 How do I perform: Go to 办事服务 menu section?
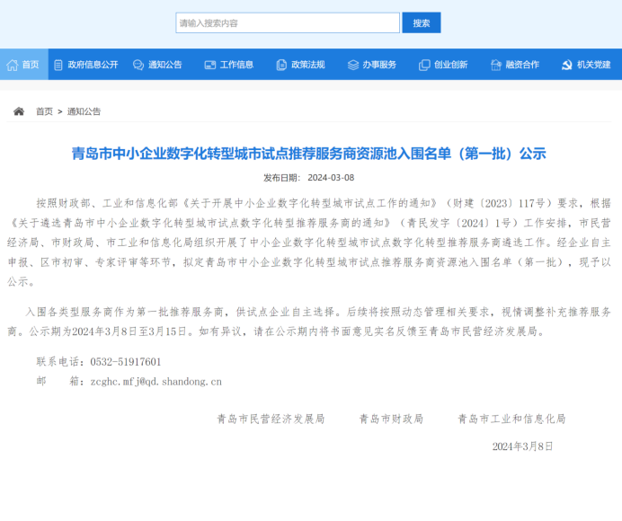pyautogui.click(x=379, y=65)
